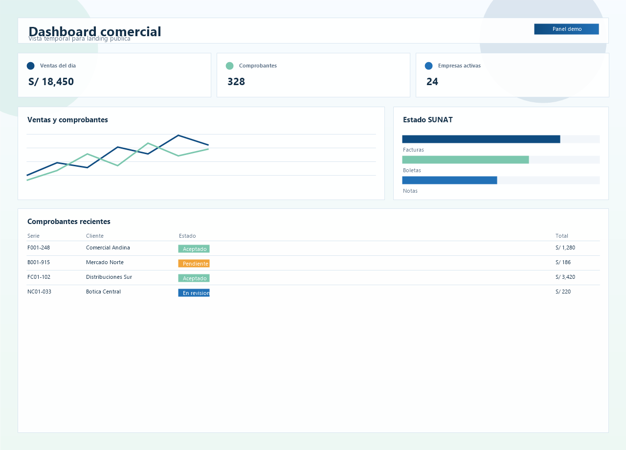
Task: Select serie B001-915
Action: click(x=39, y=262)
